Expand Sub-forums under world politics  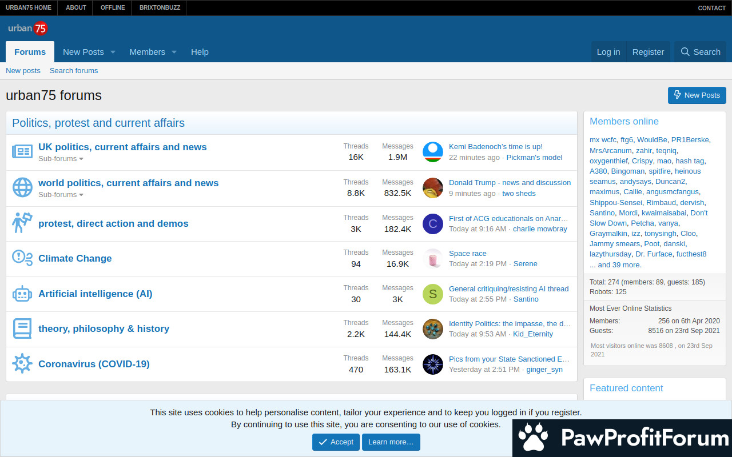coord(61,195)
